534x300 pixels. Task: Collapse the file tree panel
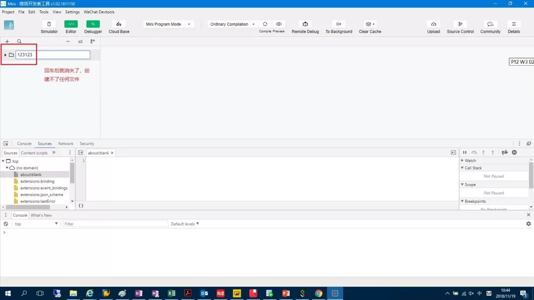click(x=92, y=41)
